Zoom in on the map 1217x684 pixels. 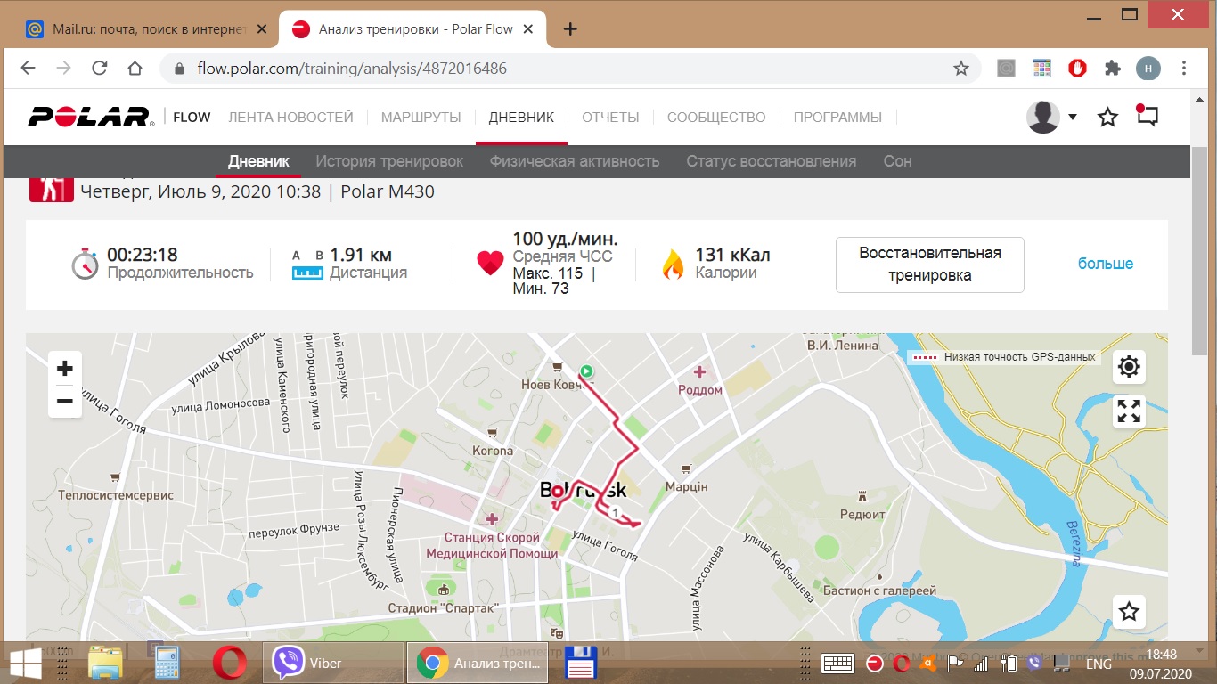coord(64,369)
